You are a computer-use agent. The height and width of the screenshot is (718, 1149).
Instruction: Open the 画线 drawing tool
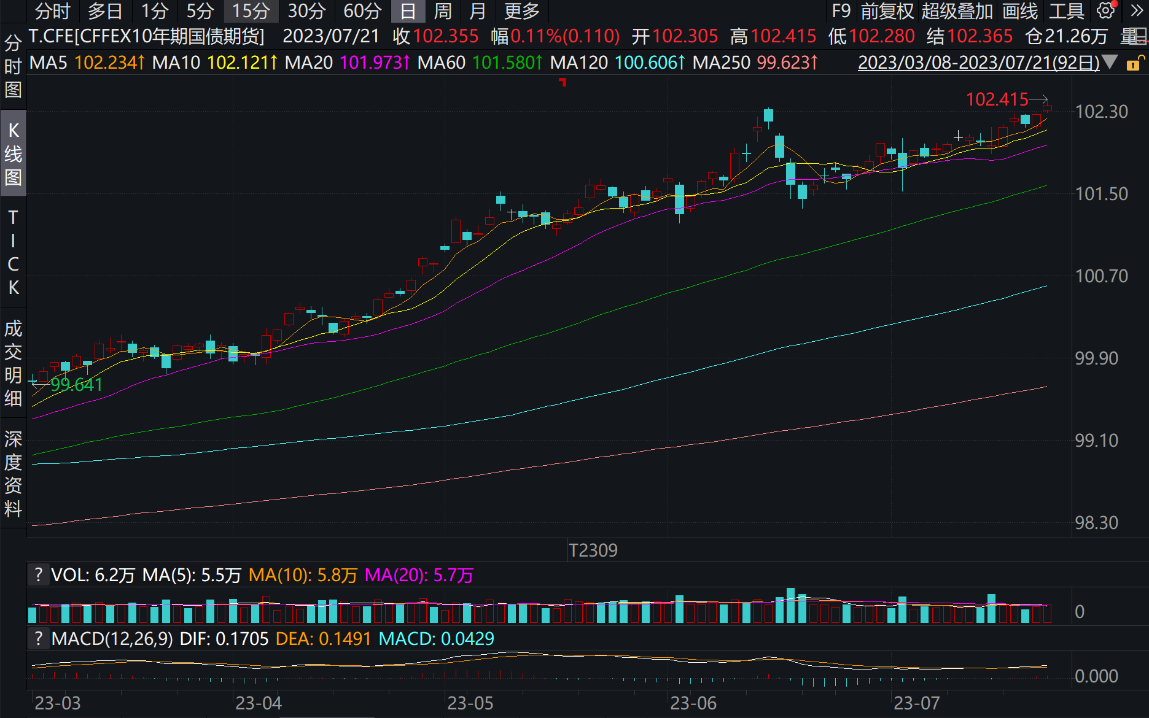tap(1019, 11)
